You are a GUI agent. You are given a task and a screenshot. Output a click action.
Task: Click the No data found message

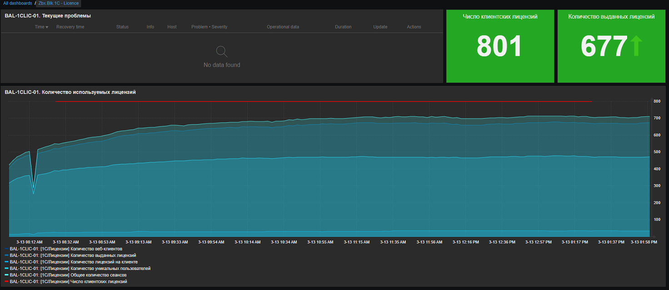click(222, 65)
